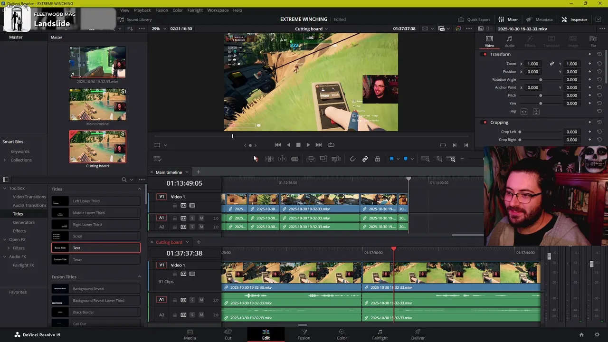Screen dimensions: 608x342
Task: Select the Trim Edit mode tool
Action: click(269, 159)
